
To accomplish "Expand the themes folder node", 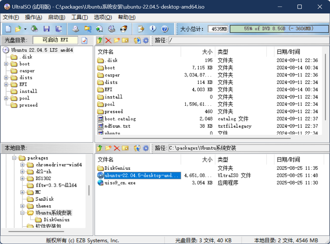I will point(22,206).
